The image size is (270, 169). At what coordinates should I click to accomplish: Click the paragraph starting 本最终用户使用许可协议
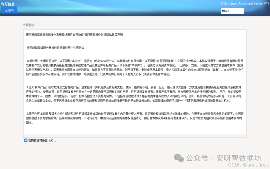tap(135, 67)
